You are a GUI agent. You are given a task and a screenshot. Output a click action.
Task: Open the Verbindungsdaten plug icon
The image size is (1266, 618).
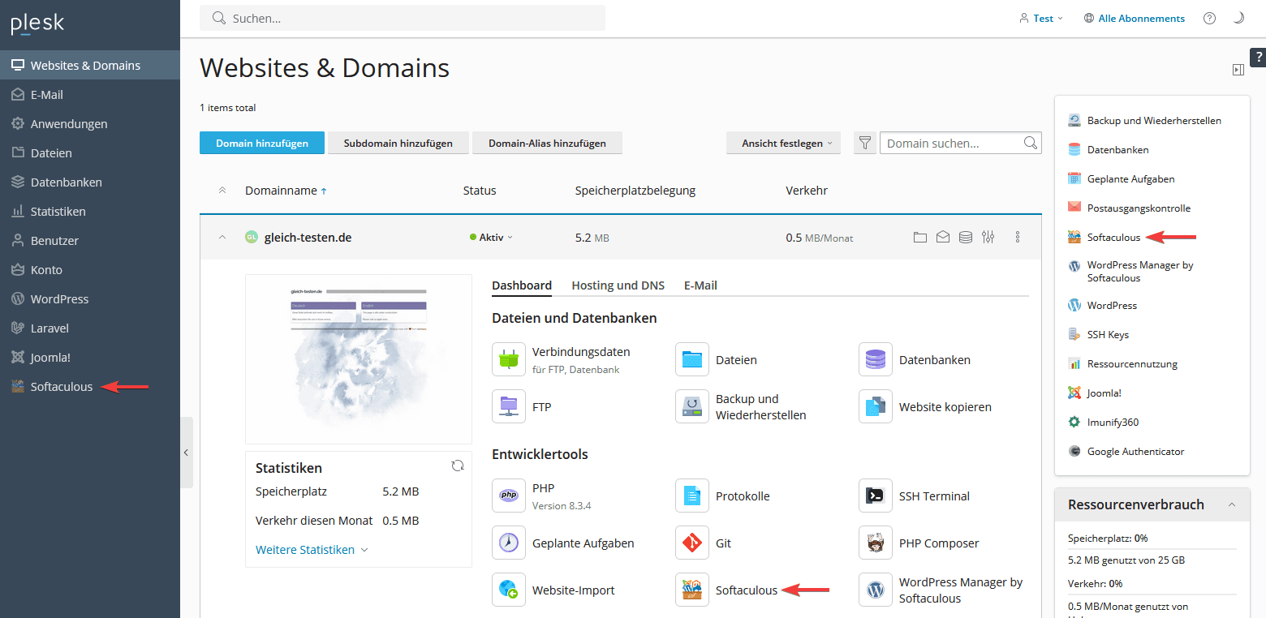[508, 359]
